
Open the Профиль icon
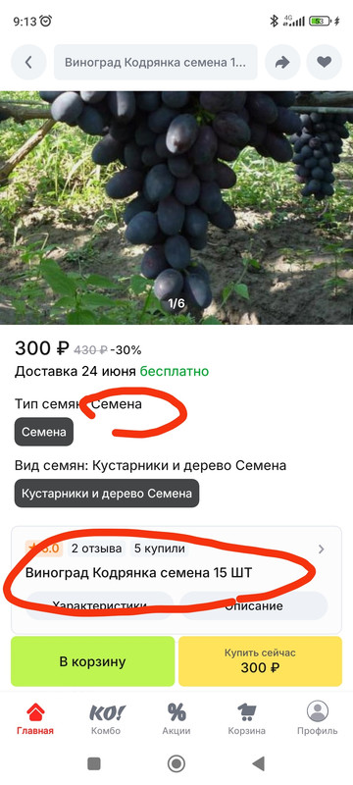pos(318,718)
